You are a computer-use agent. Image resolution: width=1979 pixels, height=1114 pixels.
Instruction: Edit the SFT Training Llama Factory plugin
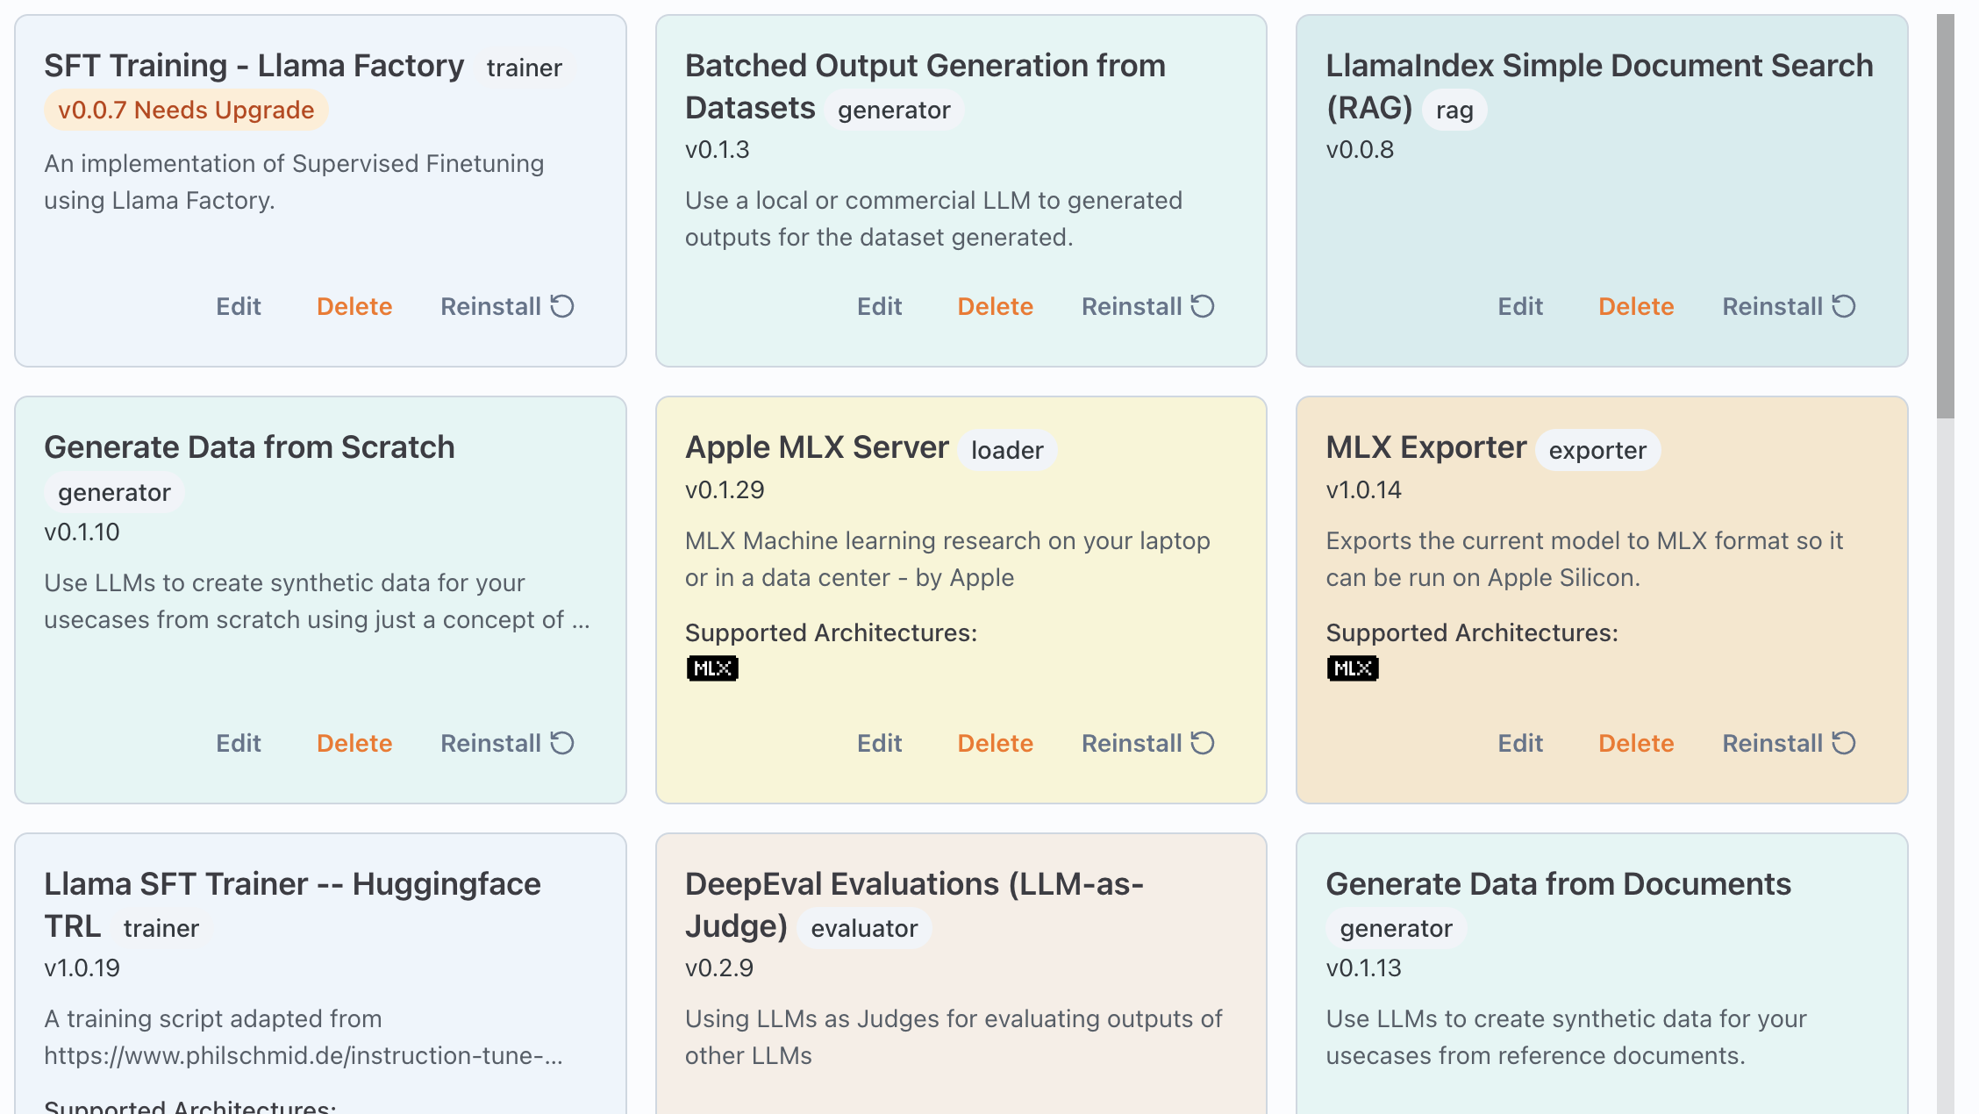point(239,306)
